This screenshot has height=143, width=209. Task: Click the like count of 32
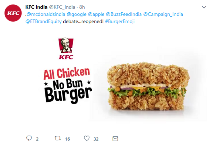(x=96, y=139)
